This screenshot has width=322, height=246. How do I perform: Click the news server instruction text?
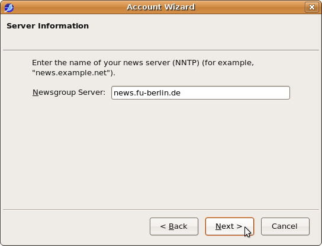[x=143, y=68]
